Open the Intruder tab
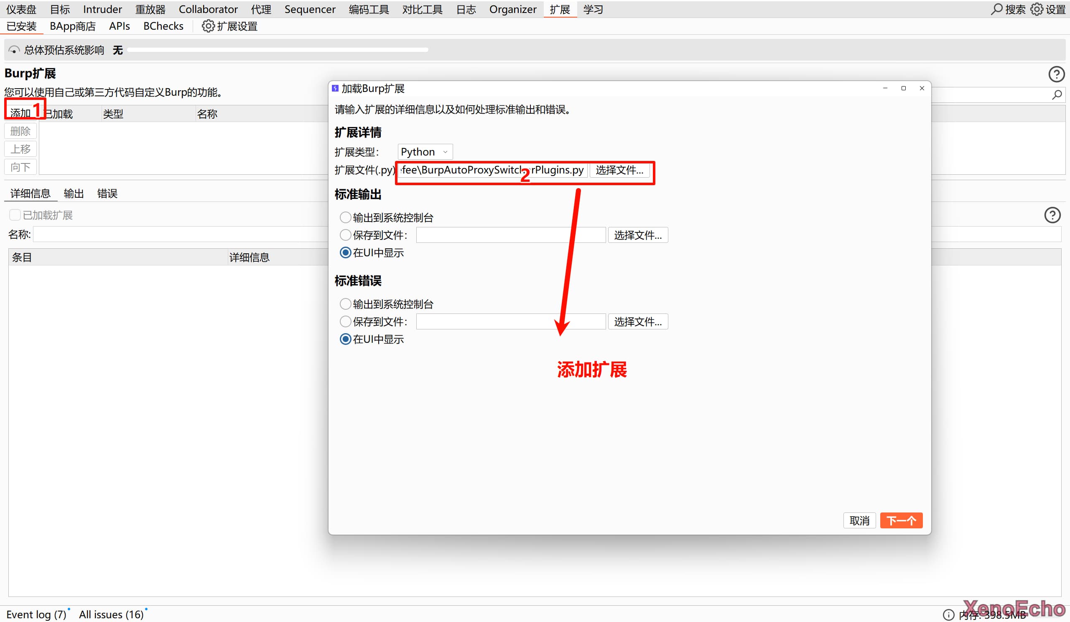The height and width of the screenshot is (622, 1070). [102, 9]
